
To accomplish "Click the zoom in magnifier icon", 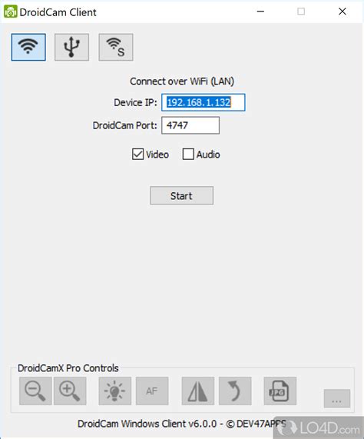I will click(70, 391).
